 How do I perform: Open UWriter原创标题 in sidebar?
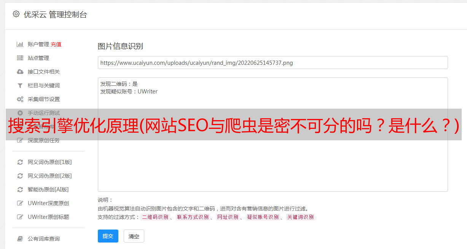pos(48,217)
